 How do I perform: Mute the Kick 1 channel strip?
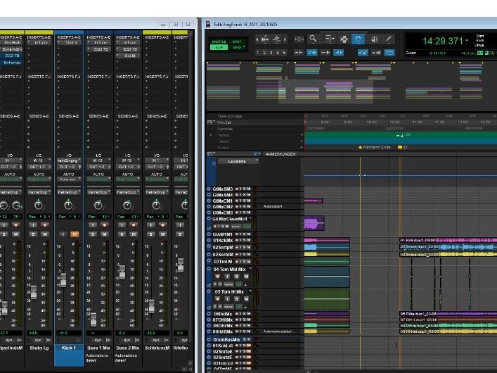75,234
